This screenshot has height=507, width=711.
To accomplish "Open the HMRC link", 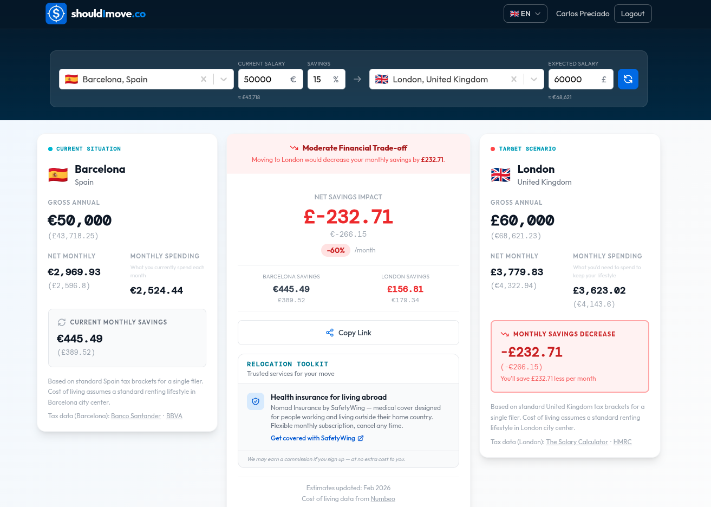I will 623,442.
